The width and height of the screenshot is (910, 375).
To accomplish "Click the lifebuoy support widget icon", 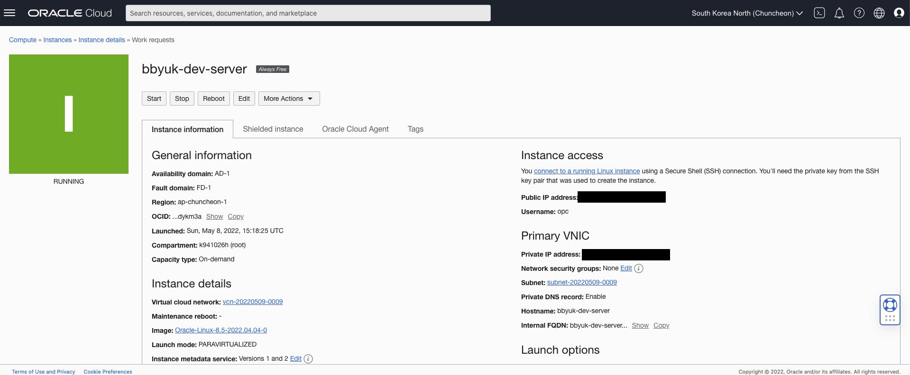I will click(x=890, y=305).
